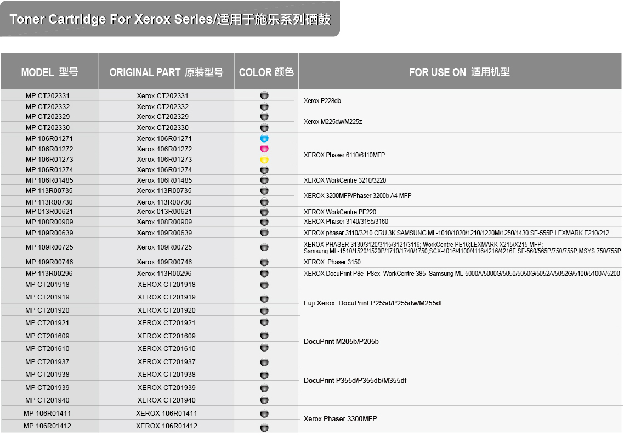Screen dimensions: 624x436
Task: Select the MP 113R00296 model cell
Action: pos(49,273)
